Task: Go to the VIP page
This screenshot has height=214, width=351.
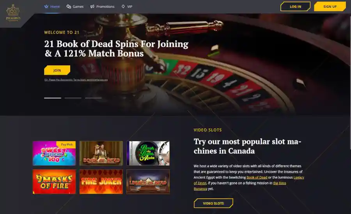Action: [129, 7]
